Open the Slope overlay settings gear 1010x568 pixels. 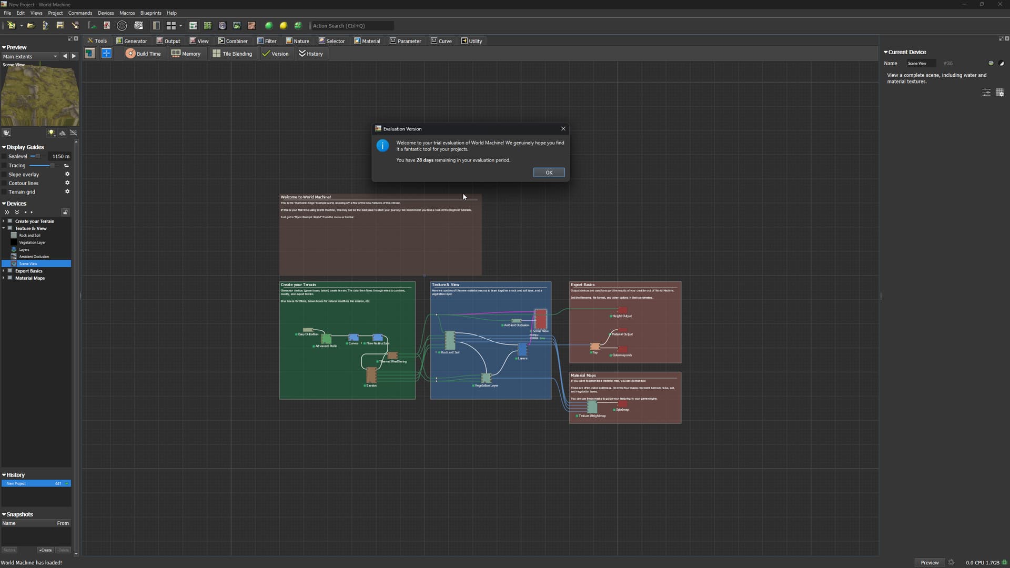click(x=67, y=174)
